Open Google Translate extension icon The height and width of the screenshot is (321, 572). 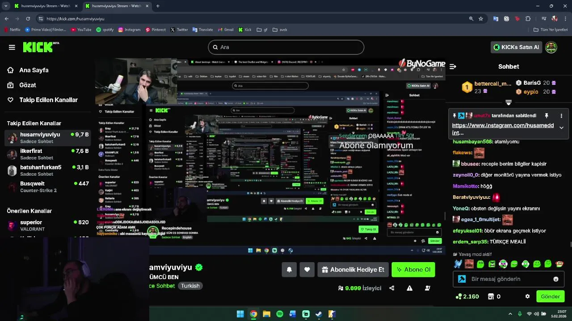point(496,19)
